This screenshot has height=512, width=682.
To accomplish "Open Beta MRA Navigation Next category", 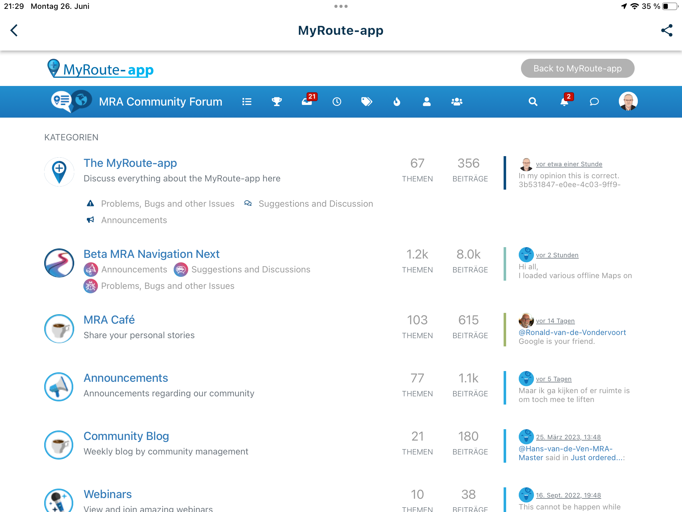I will point(152,254).
